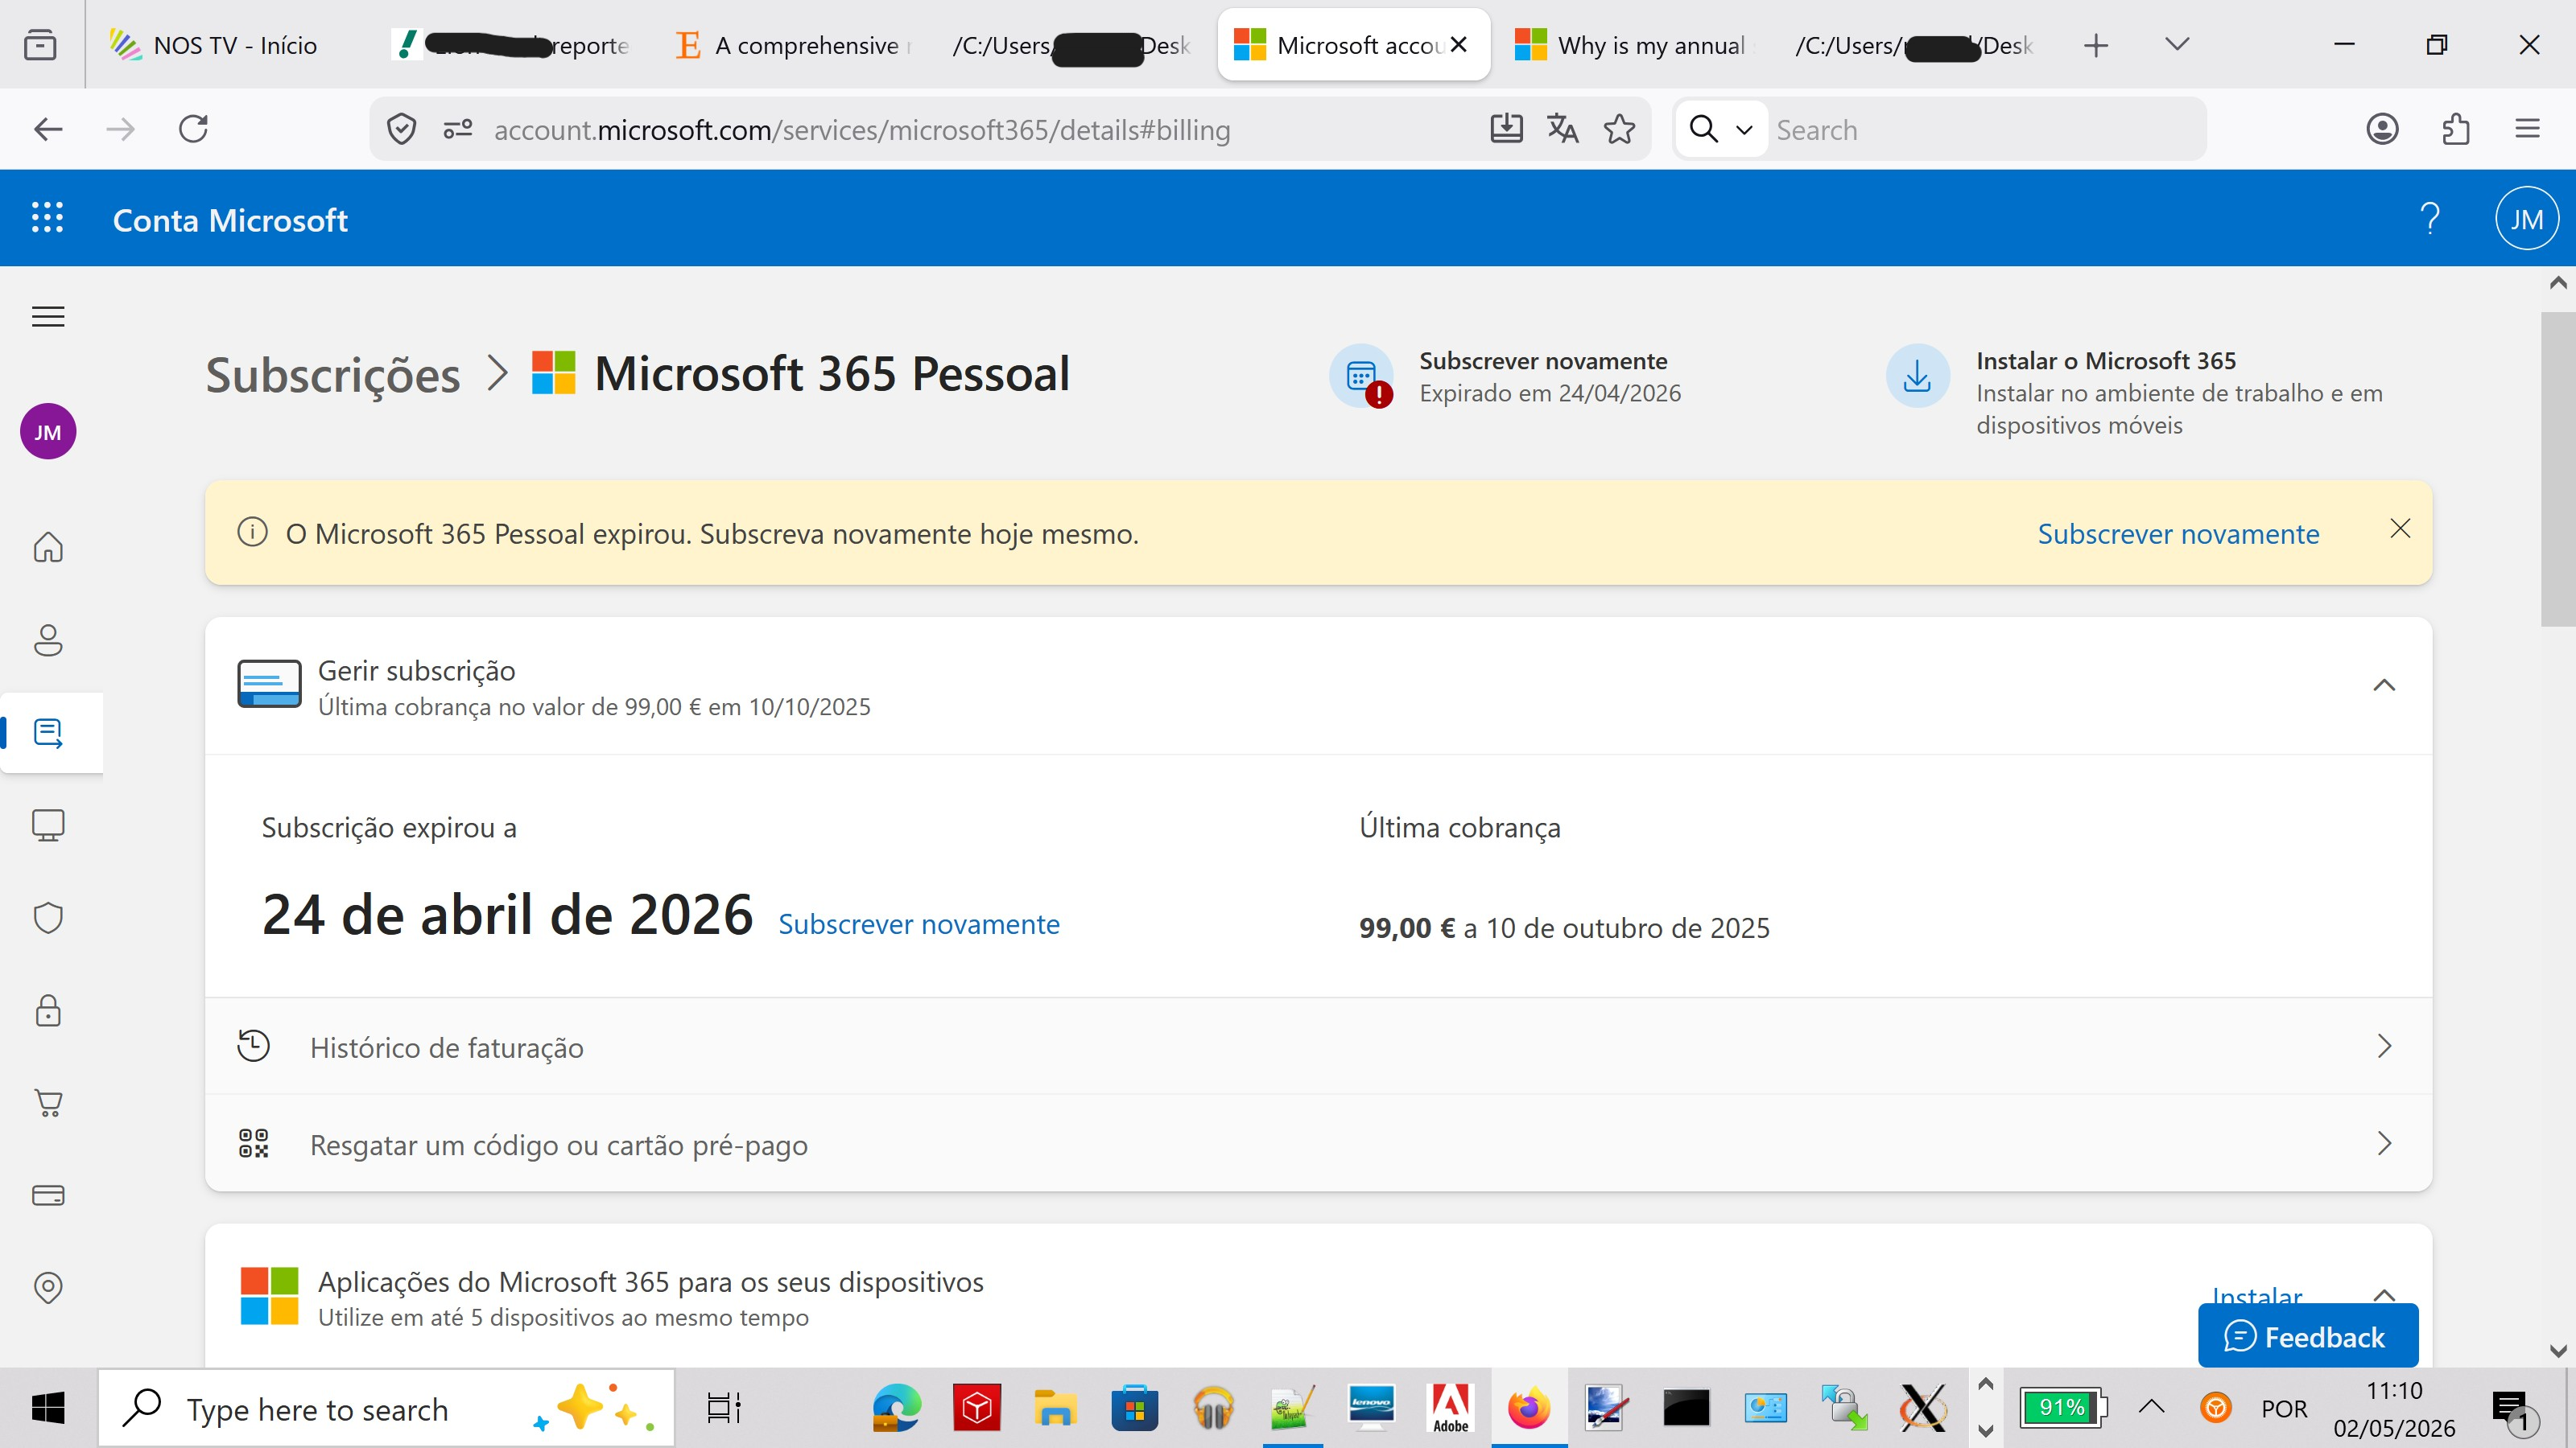Open the Windows Start menu
Screen dimensions: 2576x1448
click(x=48, y=1408)
